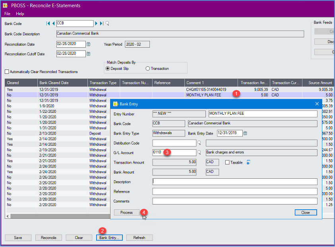Open Reconciliation Cutoff Date calendar picker

tap(89, 54)
